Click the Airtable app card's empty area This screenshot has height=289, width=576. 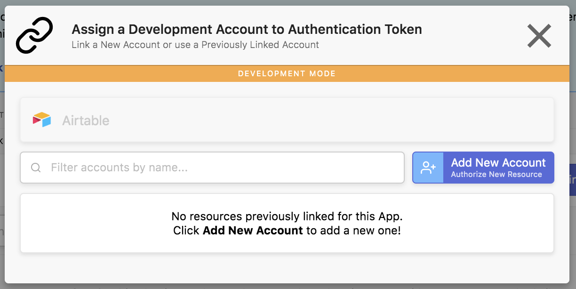point(329,120)
